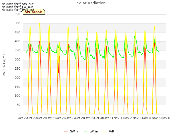This screenshot has width=183, height=137.
Task: Click the 'No data for f_PAR_out' message
Action: [x=18, y=10]
